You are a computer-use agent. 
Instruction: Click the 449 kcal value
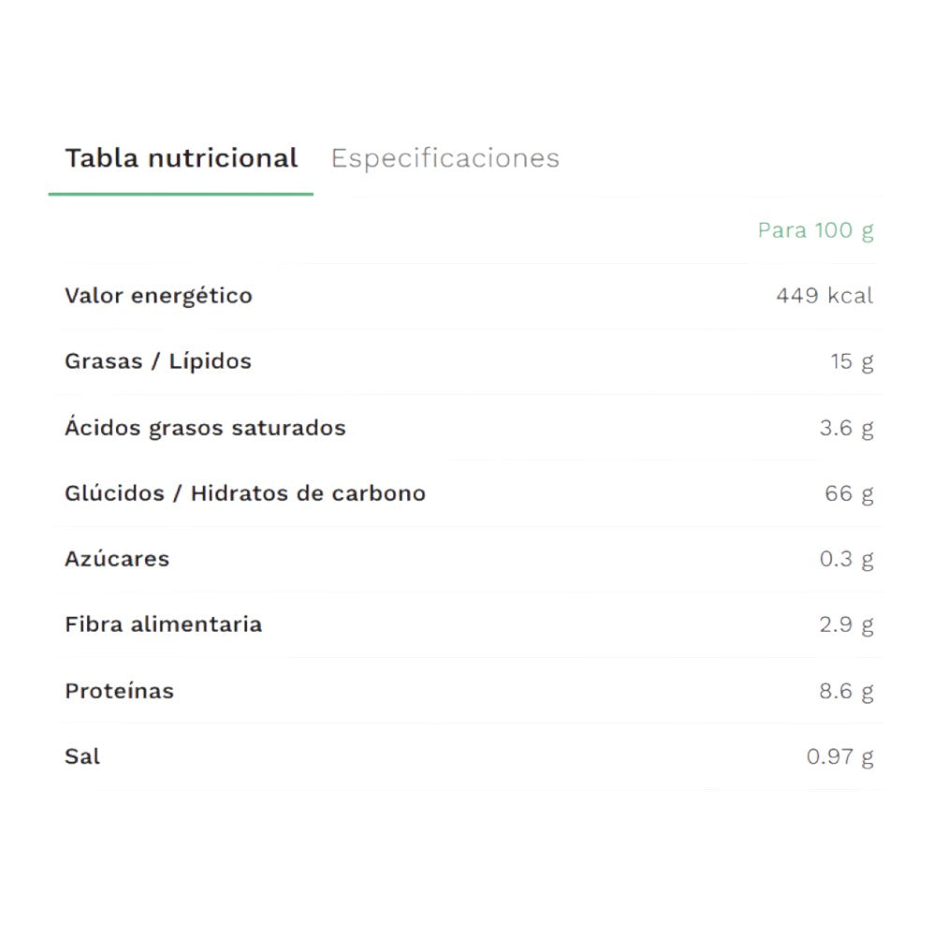pyautogui.click(x=824, y=296)
